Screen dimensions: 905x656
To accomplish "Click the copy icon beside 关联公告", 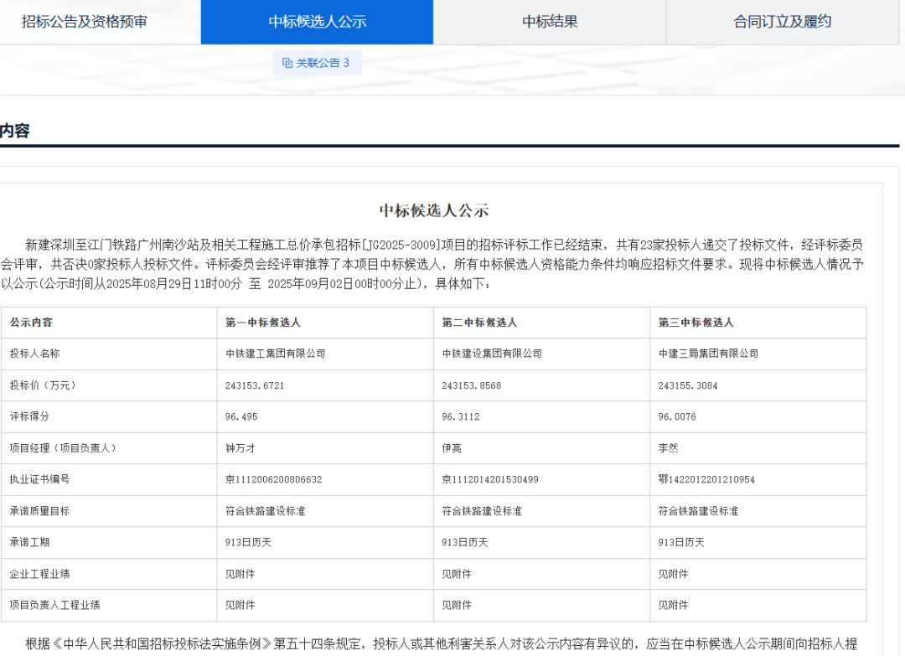I will pos(287,63).
